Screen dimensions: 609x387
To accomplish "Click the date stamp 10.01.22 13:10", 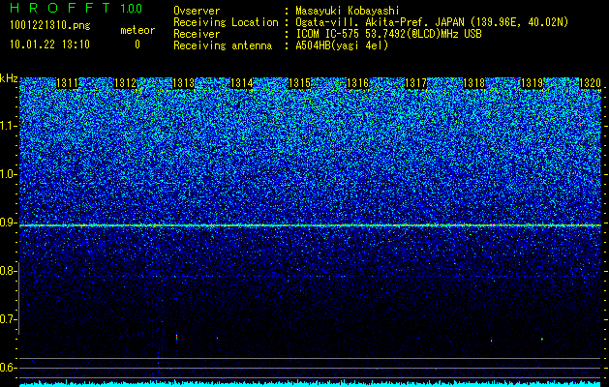I will [x=49, y=45].
